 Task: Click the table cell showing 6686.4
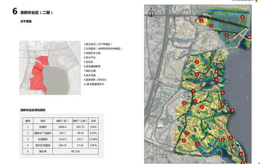coord(62,127)
